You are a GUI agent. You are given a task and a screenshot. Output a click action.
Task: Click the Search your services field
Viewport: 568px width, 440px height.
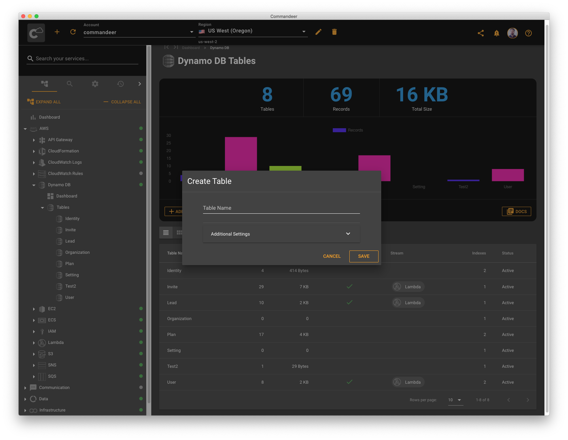pos(83,59)
